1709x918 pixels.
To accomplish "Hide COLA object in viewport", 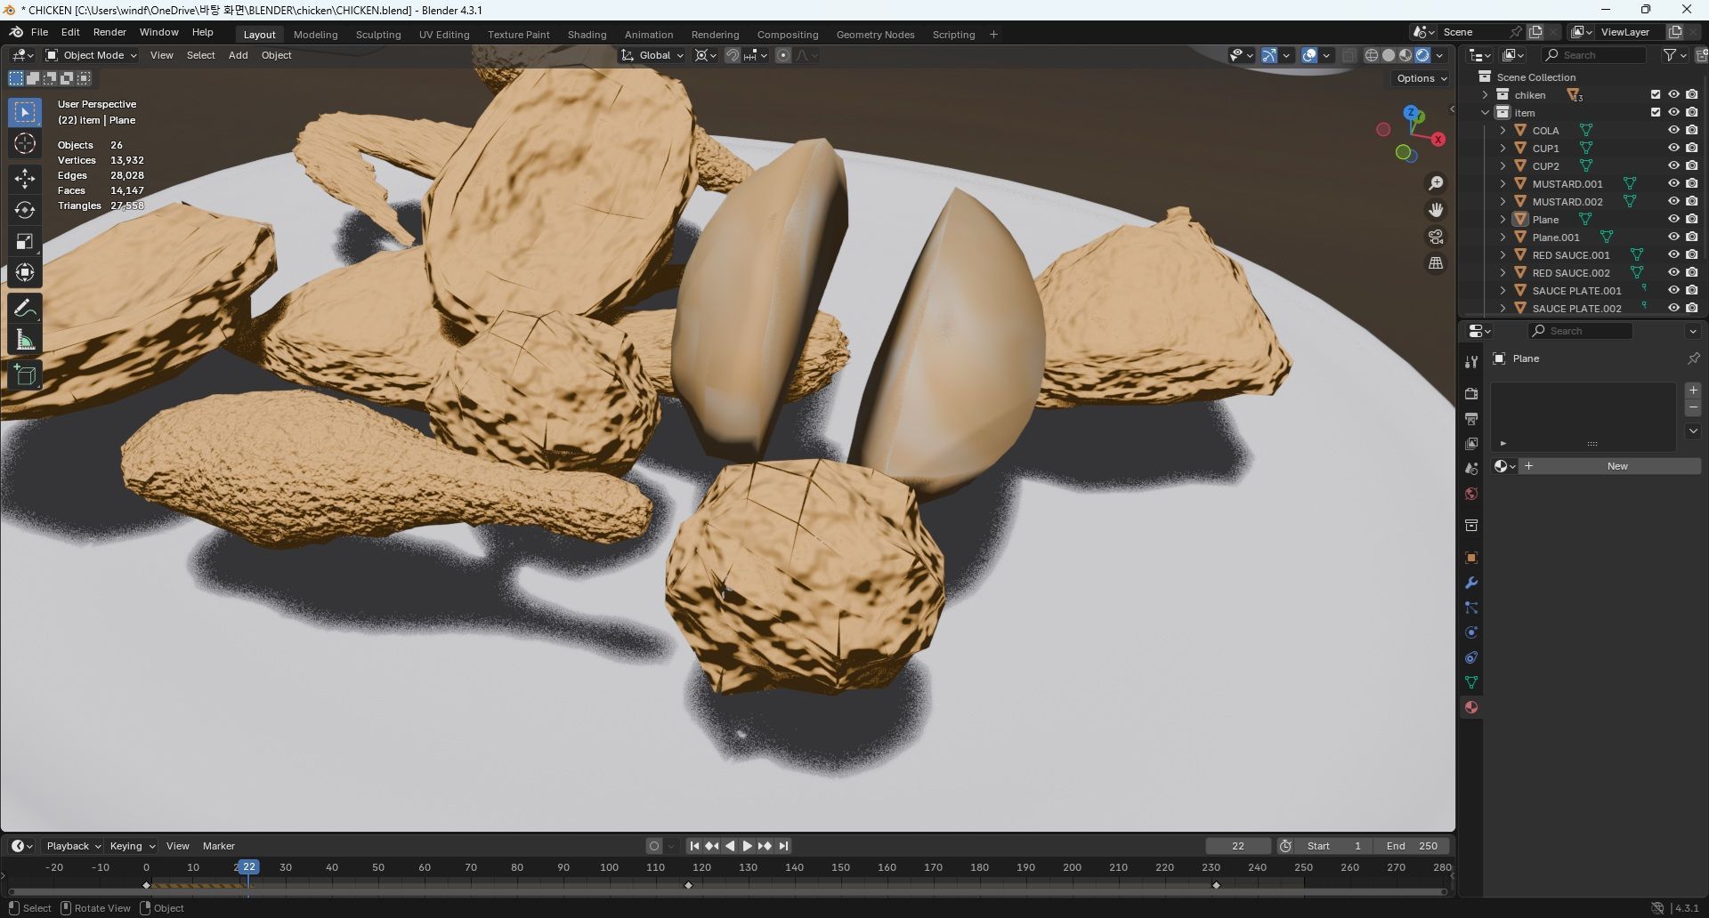I will coord(1673,130).
